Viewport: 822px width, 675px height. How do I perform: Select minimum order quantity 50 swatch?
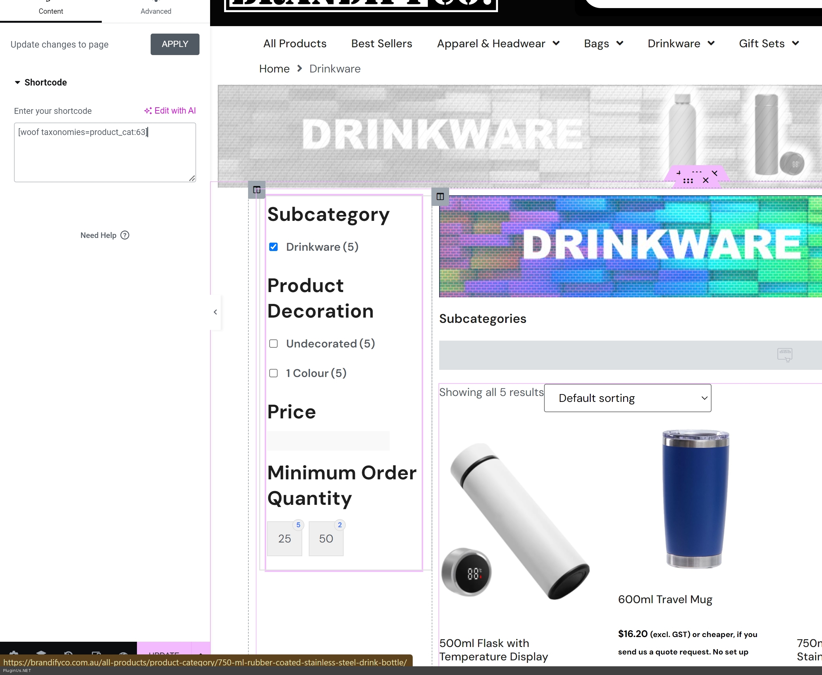coord(326,538)
